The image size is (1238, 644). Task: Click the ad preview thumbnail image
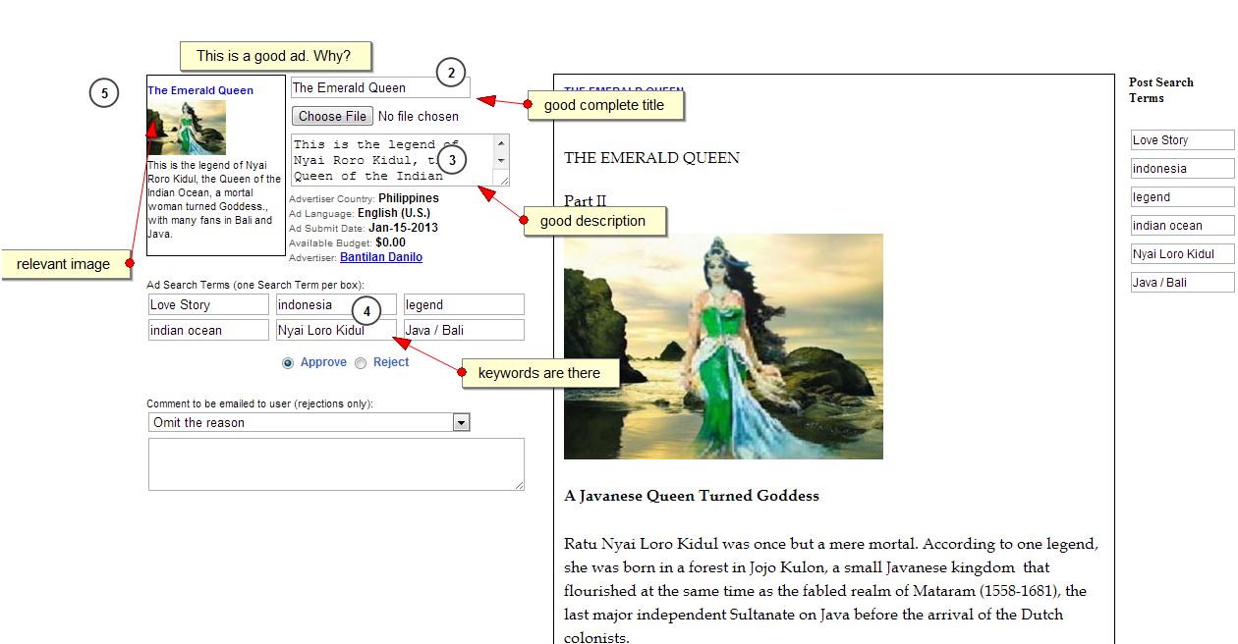[187, 128]
